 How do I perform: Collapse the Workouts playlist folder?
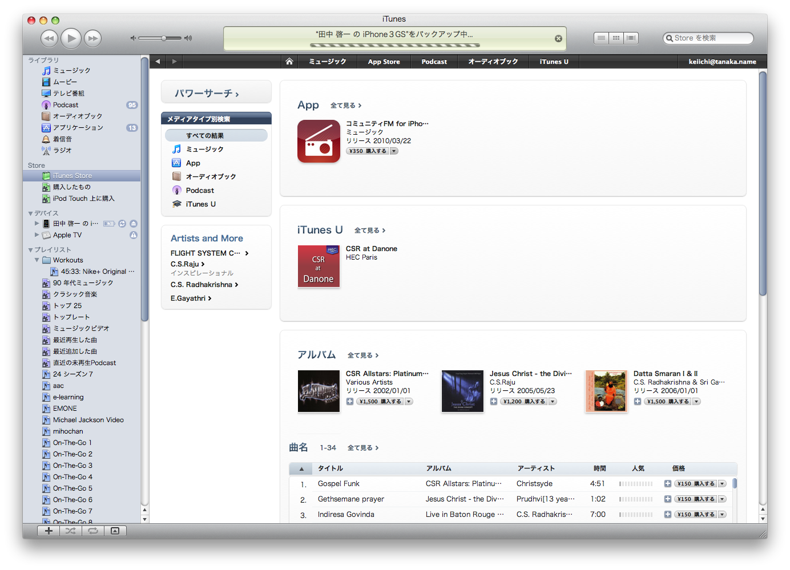point(37,260)
